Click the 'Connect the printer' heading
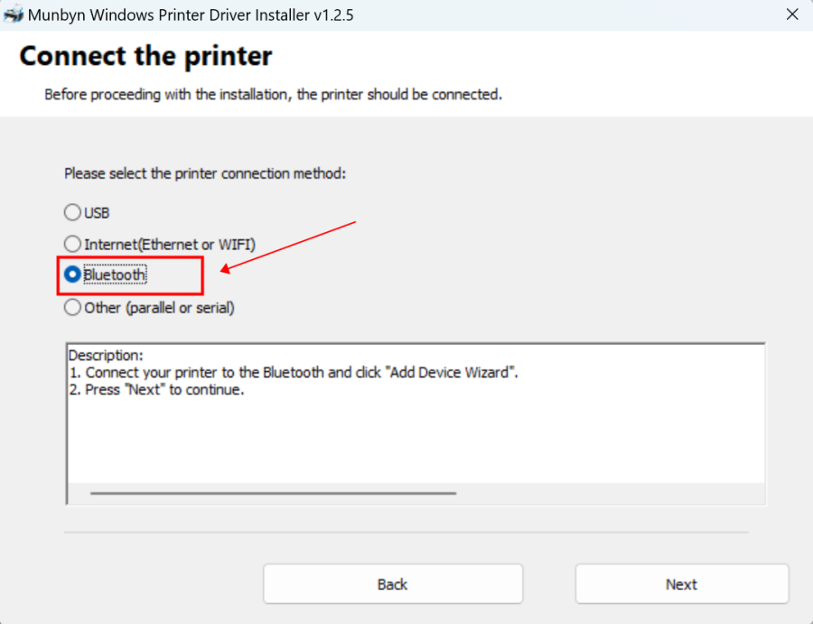 click(145, 56)
